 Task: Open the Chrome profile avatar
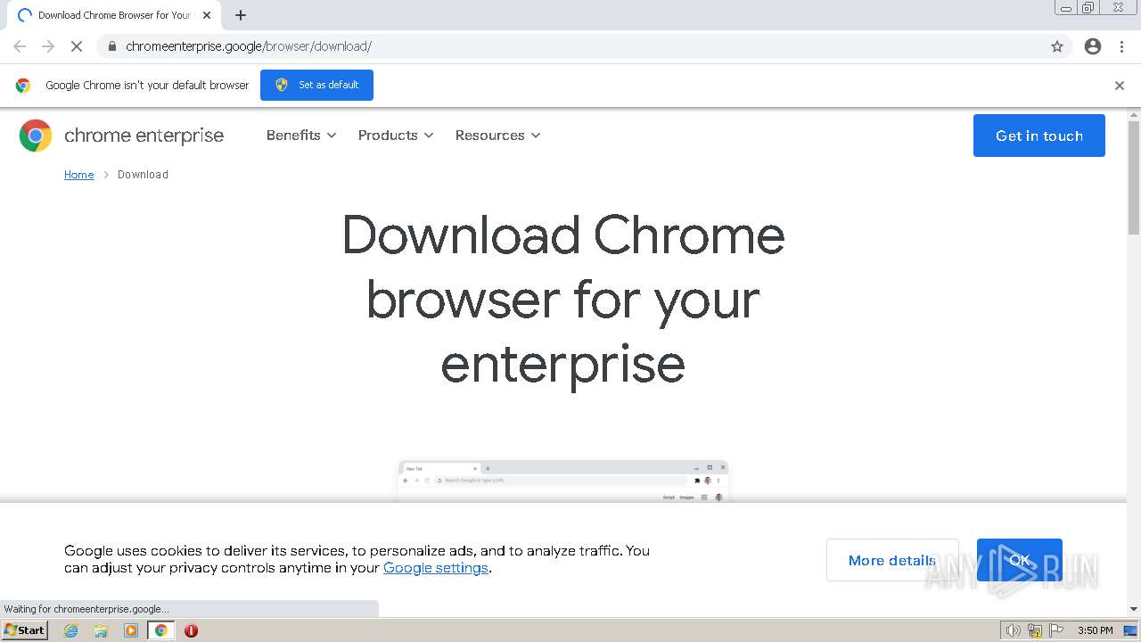1093,46
